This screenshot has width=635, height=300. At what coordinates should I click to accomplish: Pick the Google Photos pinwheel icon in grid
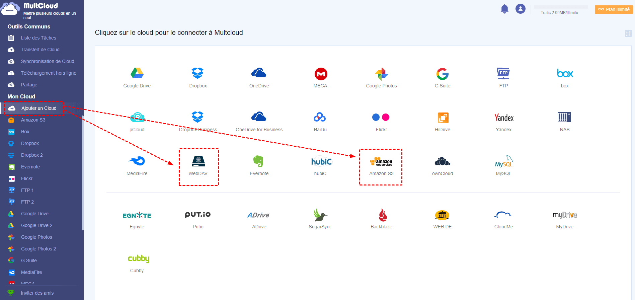click(381, 74)
